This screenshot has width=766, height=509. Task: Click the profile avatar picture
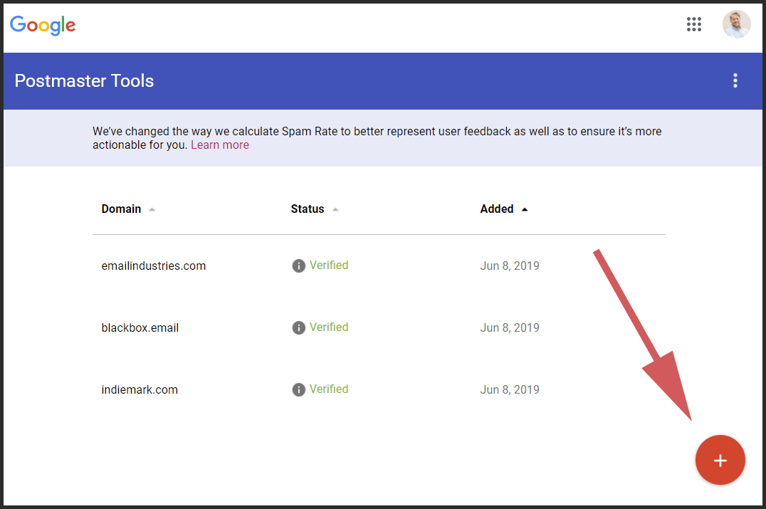(x=737, y=23)
